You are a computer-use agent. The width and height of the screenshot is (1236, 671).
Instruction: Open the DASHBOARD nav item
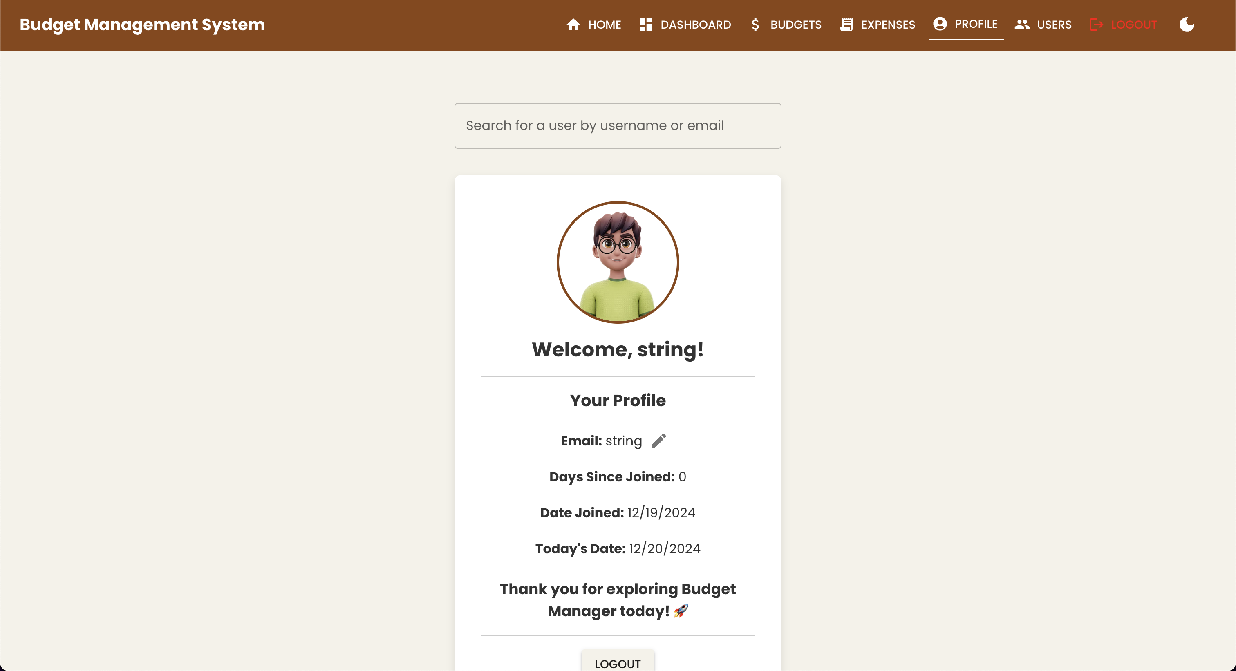685,25
